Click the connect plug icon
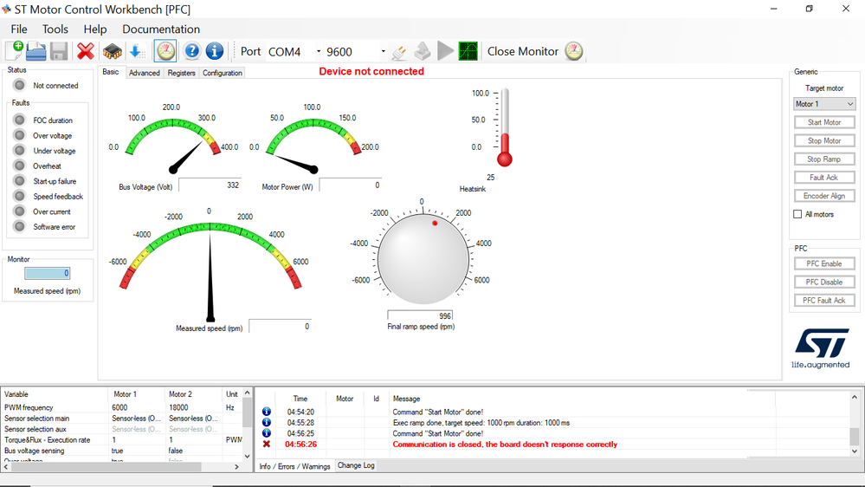Viewport: 865px width, 487px height. pos(399,52)
